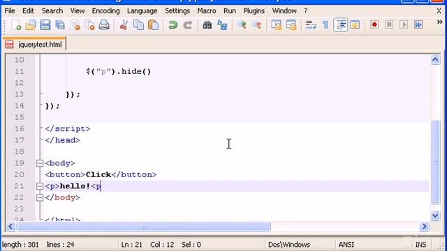Play back the recorded macro
The width and height of the screenshot is (447, 251).
(x=404, y=25)
